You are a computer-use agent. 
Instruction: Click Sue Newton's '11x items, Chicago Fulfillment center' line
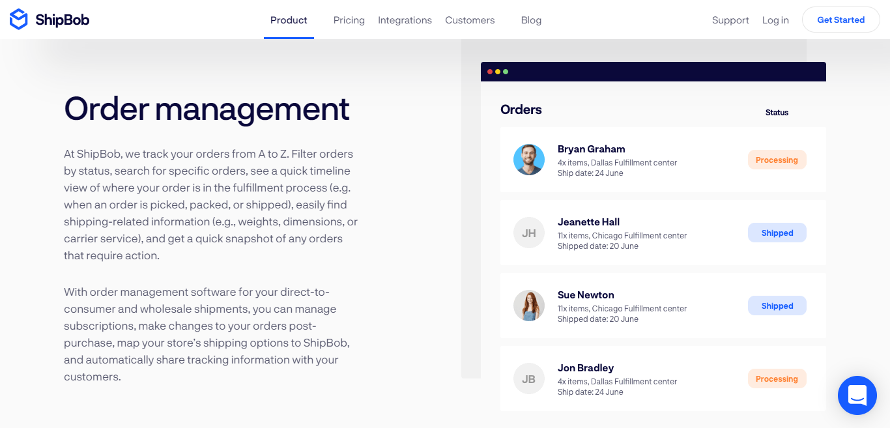pos(622,309)
